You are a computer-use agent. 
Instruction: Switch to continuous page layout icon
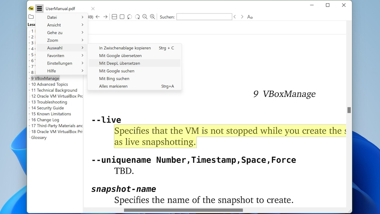coord(114,17)
